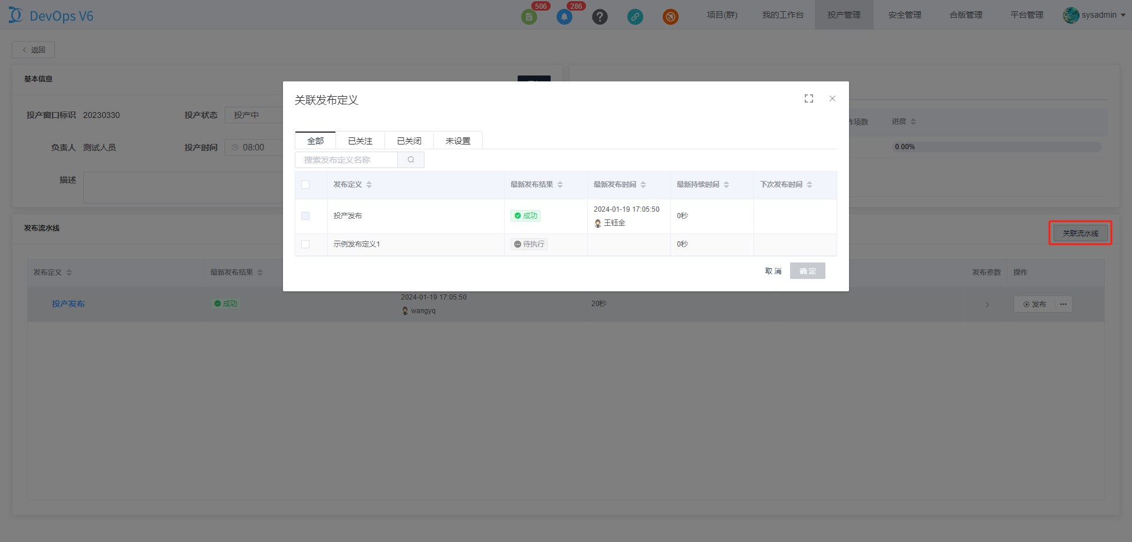Click the 0.00% progress bar
Image resolution: width=1132 pixels, height=542 pixels.
(996, 147)
